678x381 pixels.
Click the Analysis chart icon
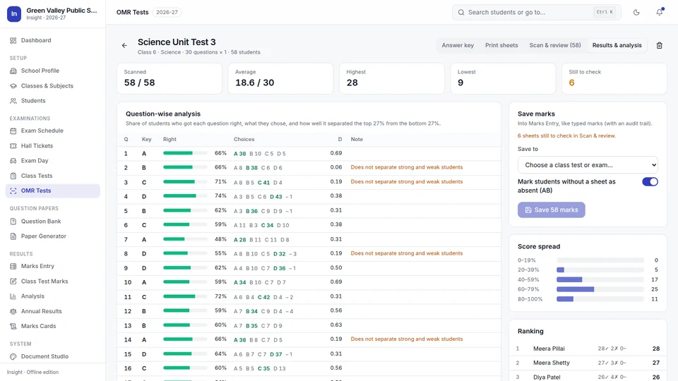tap(13, 296)
